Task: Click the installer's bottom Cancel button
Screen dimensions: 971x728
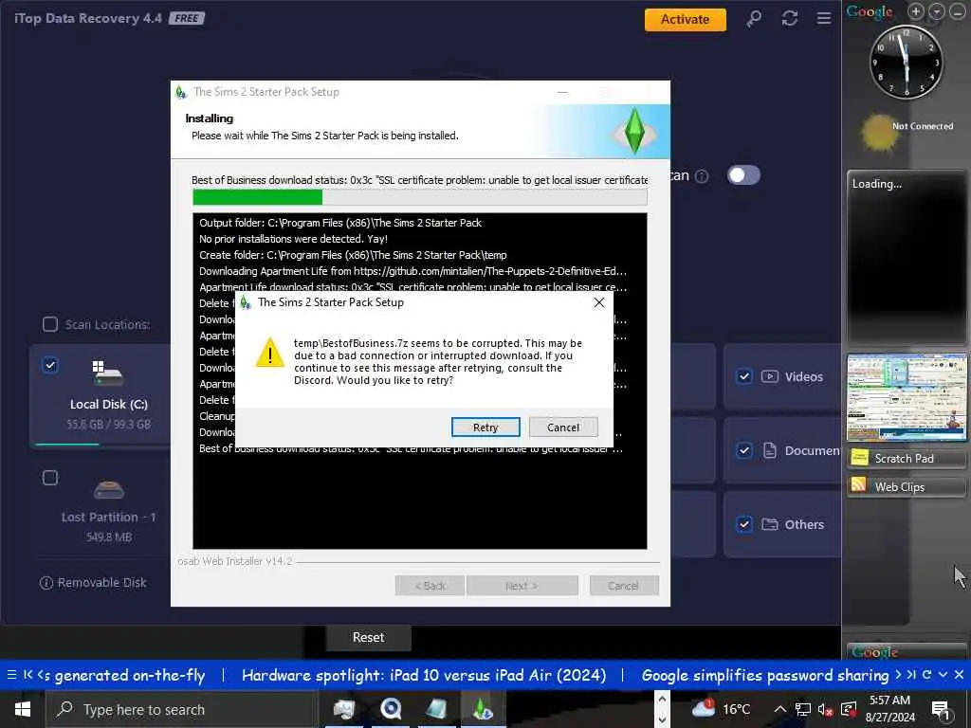Action: click(624, 586)
